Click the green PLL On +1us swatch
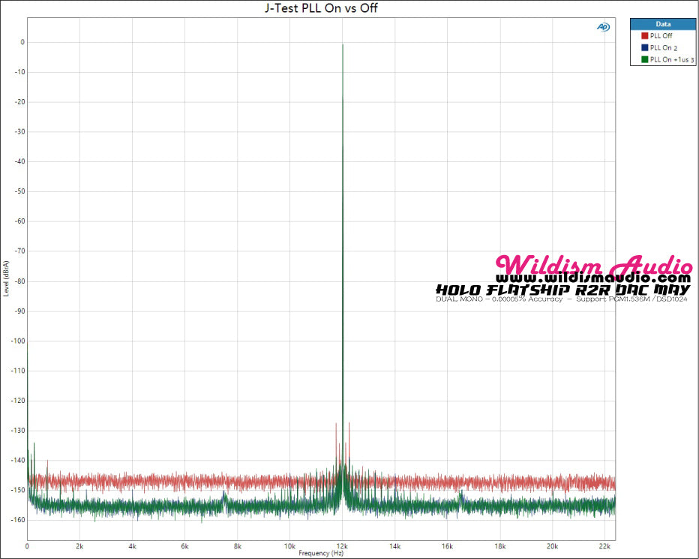The height and width of the screenshot is (559, 699). [x=644, y=59]
